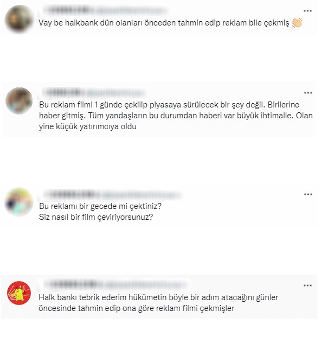Image resolution: width=328 pixels, height=343 pixels.
Task: Open the tweet 'Vay be halkbank dün olanları'
Action: (164, 23)
